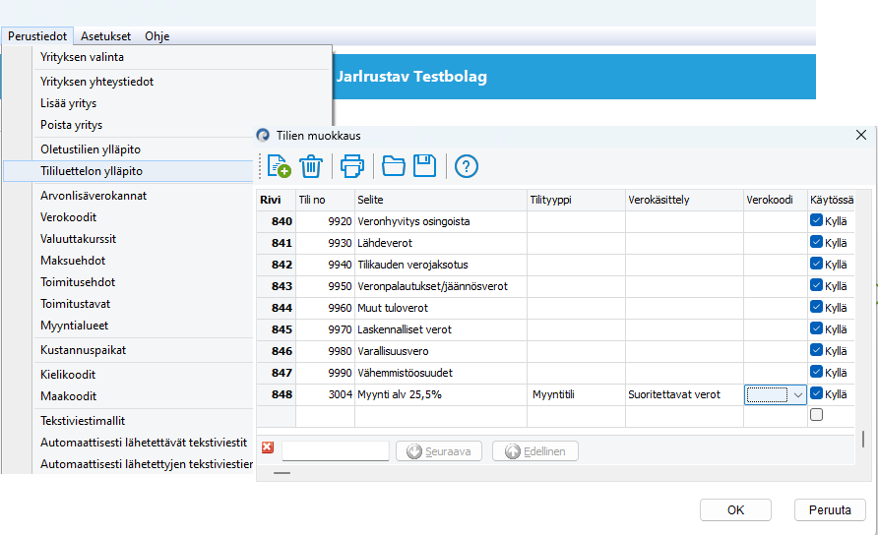Clear search with red X icon
This screenshot has width=878, height=535.
pos(268,447)
